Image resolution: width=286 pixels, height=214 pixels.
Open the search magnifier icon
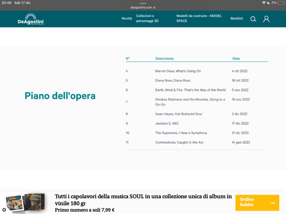pos(253,19)
